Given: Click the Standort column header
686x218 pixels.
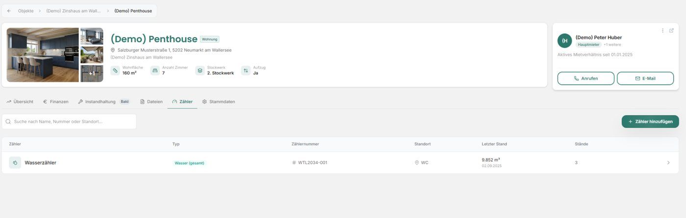Looking at the screenshot, I should (x=422, y=144).
